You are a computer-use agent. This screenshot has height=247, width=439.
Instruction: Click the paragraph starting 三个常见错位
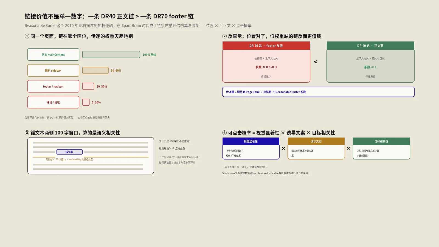(179, 160)
